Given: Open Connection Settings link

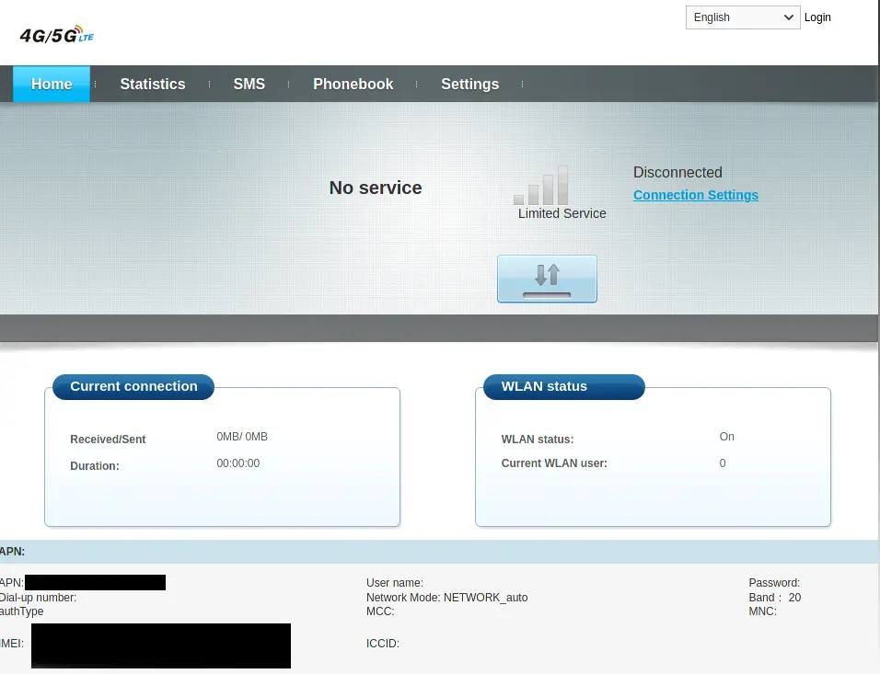Looking at the screenshot, I should [x=695, y=195].
